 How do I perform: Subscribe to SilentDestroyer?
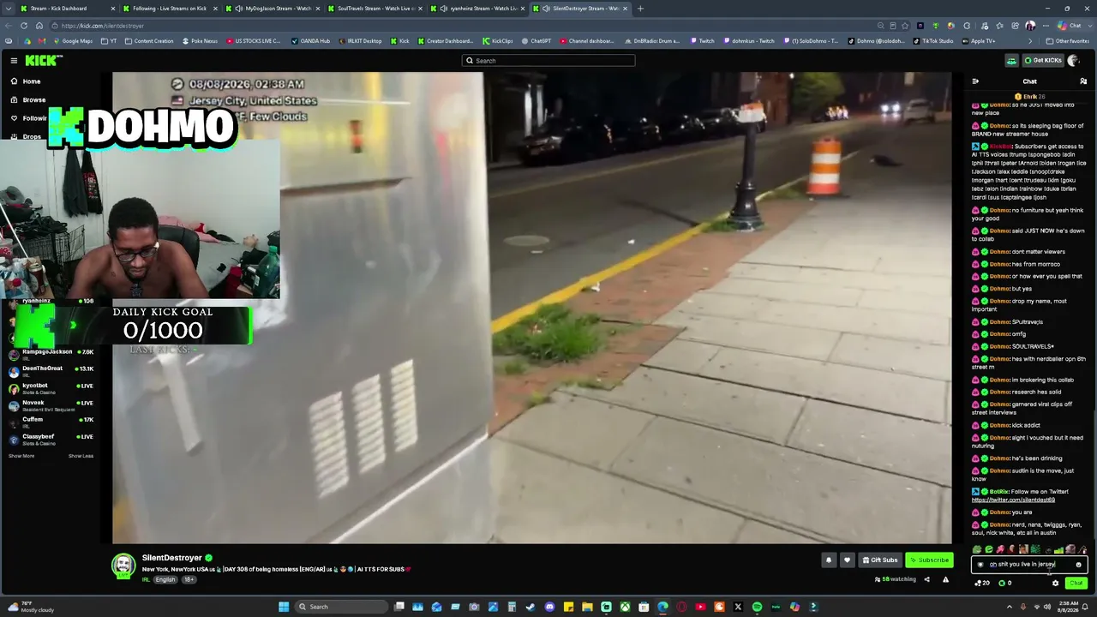point(929,560)
